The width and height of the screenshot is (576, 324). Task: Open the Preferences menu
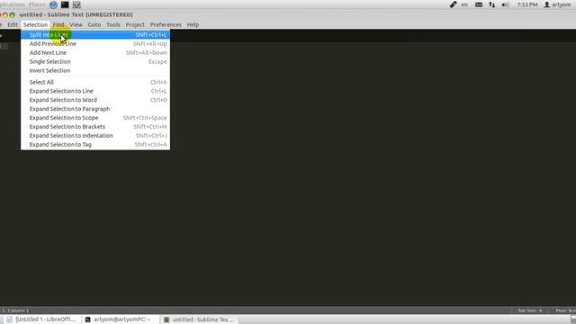tap(166, 24)
